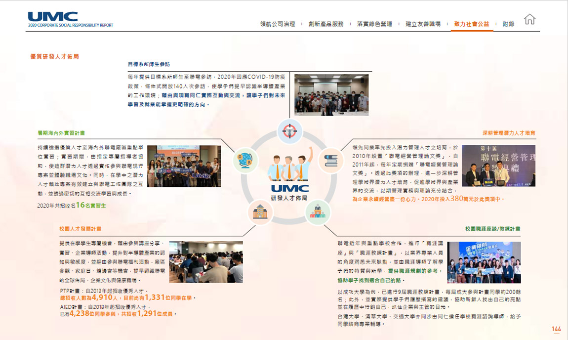Go to the 落實綠色營運 section
Image resolution: width=568 pixels, height=340 pixels.
374,24
